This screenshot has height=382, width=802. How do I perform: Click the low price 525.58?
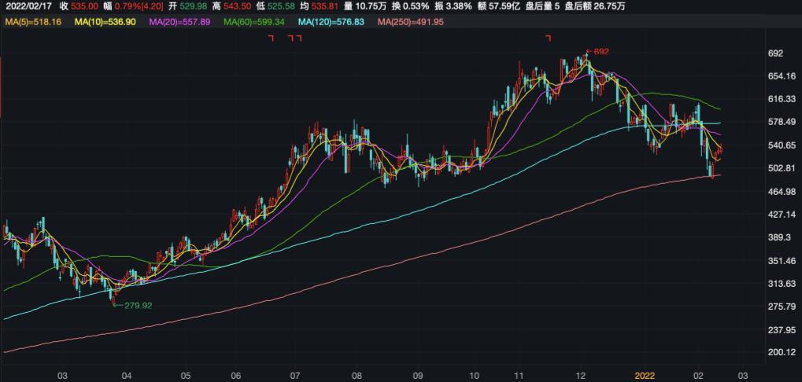(x=281, y=6)
